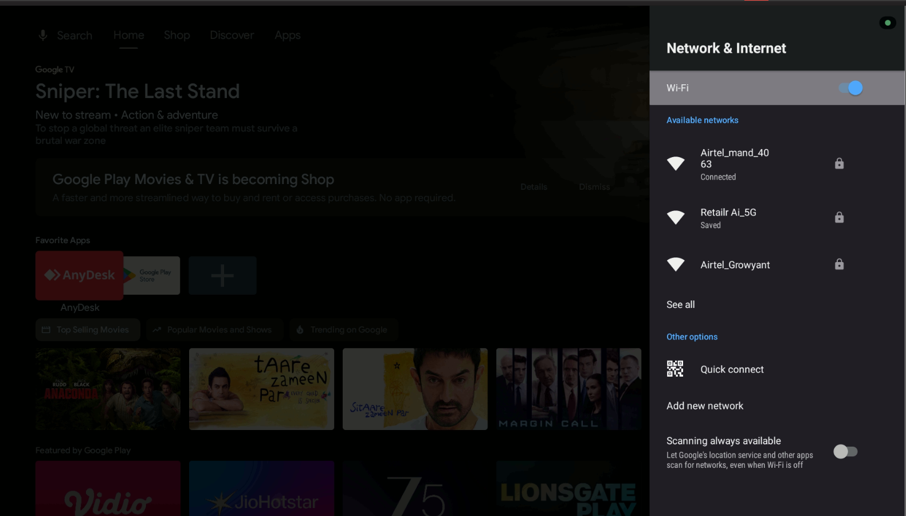Click the microphone voice search icon
Viewport: 906px width, 516px height.
click(43, 36)
